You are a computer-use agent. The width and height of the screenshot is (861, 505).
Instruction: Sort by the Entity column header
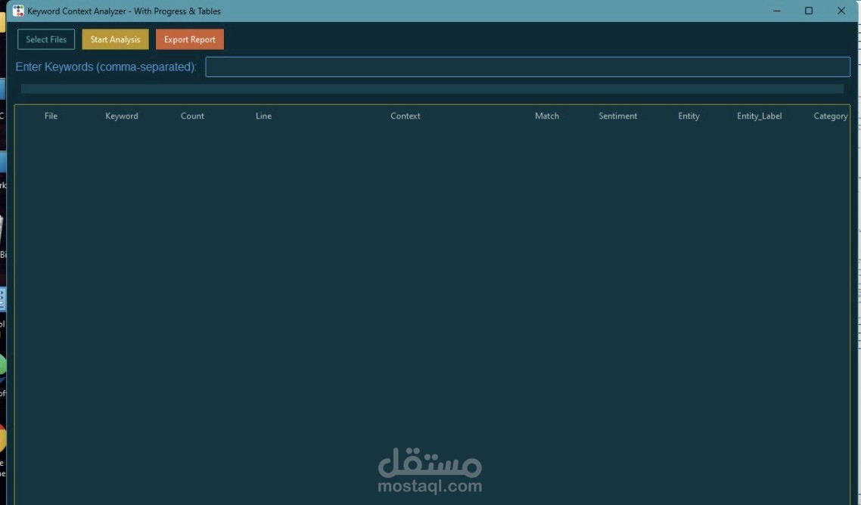click(x=688, y=116)
